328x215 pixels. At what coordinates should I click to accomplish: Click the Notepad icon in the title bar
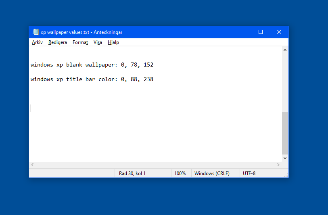click(36, 32)
